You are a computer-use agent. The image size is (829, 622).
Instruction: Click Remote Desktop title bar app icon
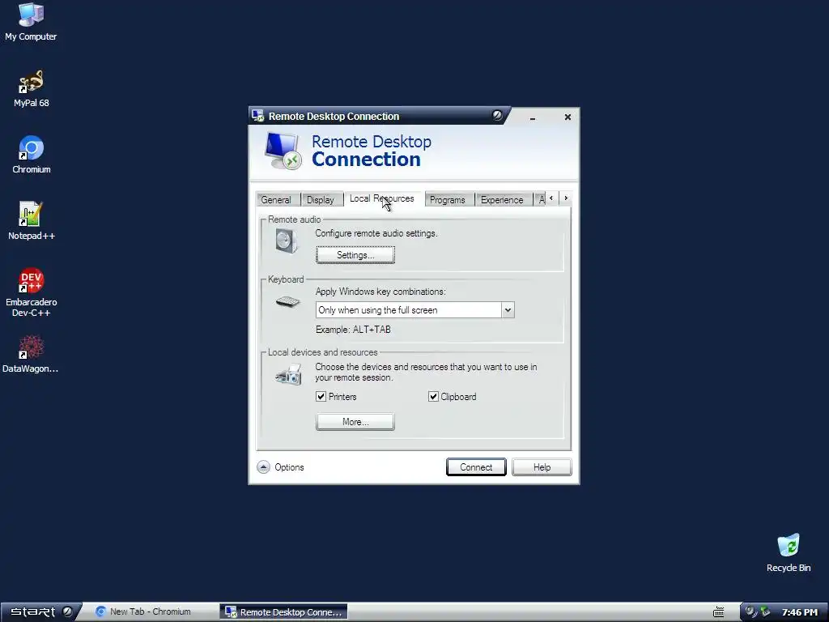(x=257, y=116)
